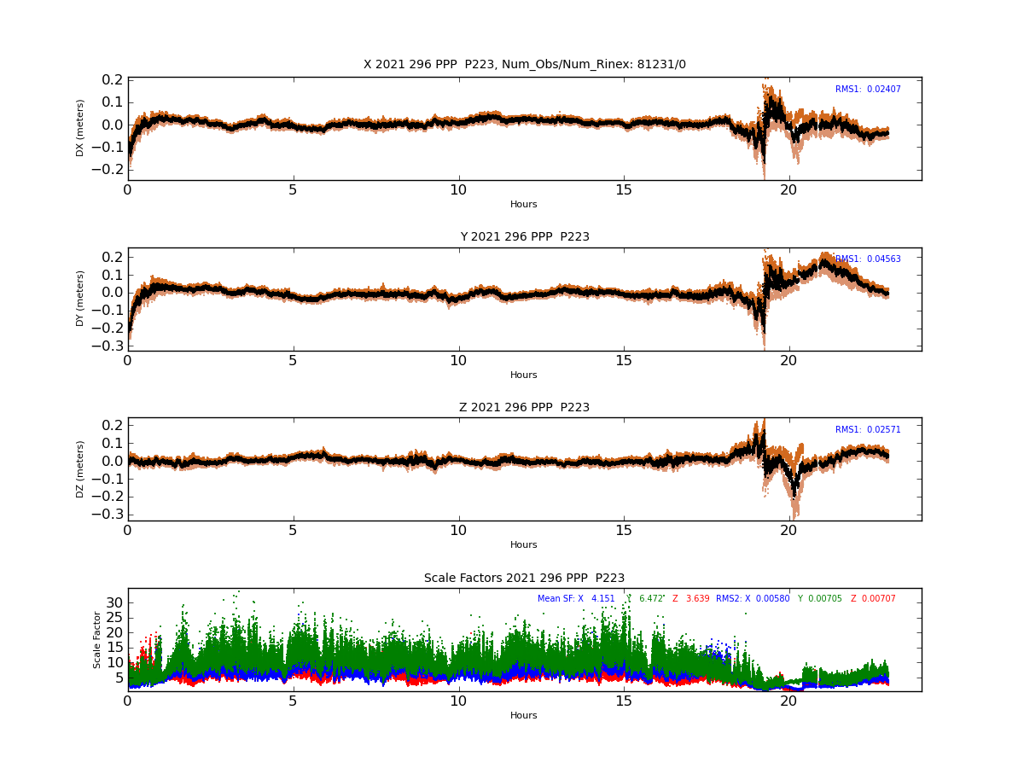Click the 'Hours' label under the DZ plot
Screen dimensions: 1024x768
[x=524, y=545]
